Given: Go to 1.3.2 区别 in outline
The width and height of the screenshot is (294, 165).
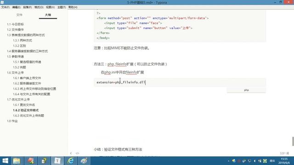Looking at the screenshot, I should (x=19, y=46).
